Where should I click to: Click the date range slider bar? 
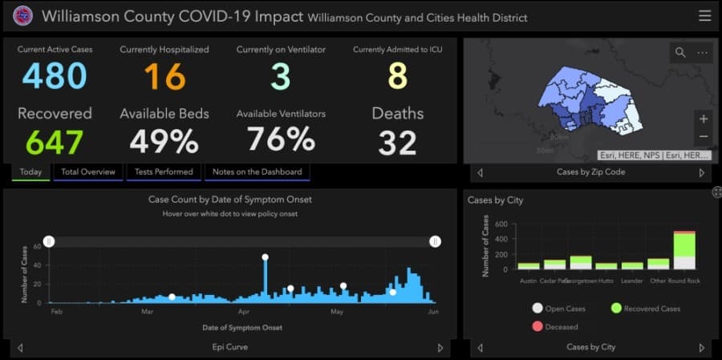(x=242, y=241)
